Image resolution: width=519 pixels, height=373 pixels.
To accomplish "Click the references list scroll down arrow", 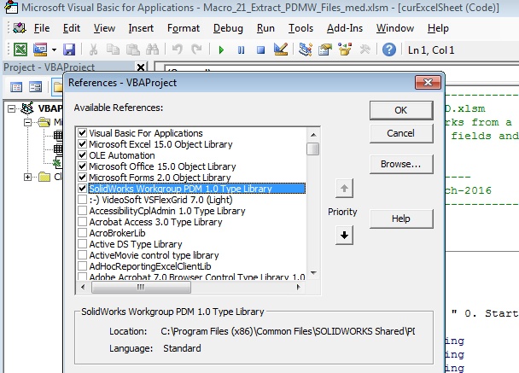I will (313, 273).
